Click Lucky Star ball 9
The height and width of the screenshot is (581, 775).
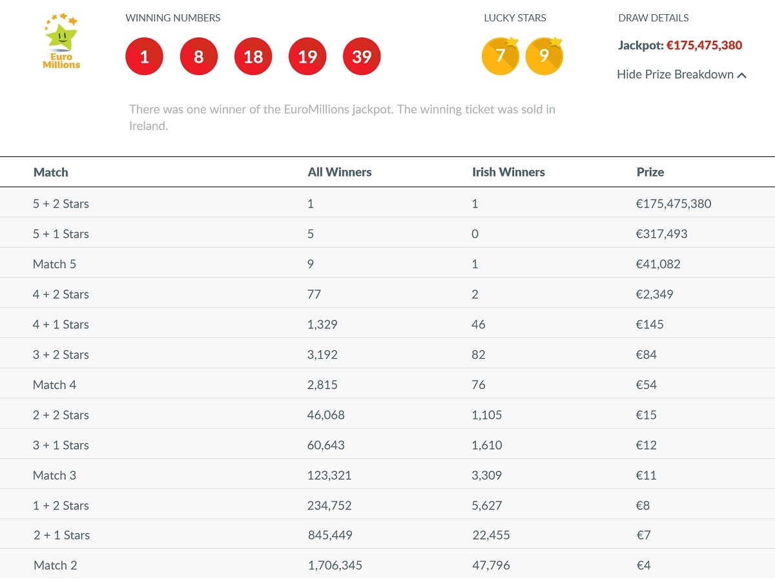click(544, 56)
